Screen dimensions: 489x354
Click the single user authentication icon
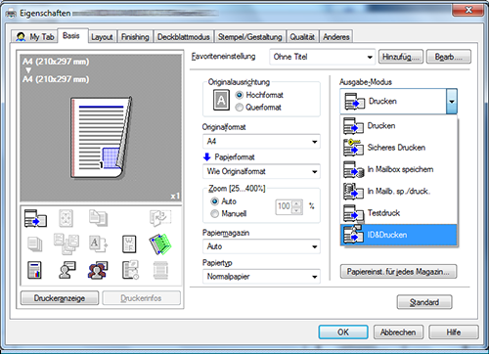[67, 270]
